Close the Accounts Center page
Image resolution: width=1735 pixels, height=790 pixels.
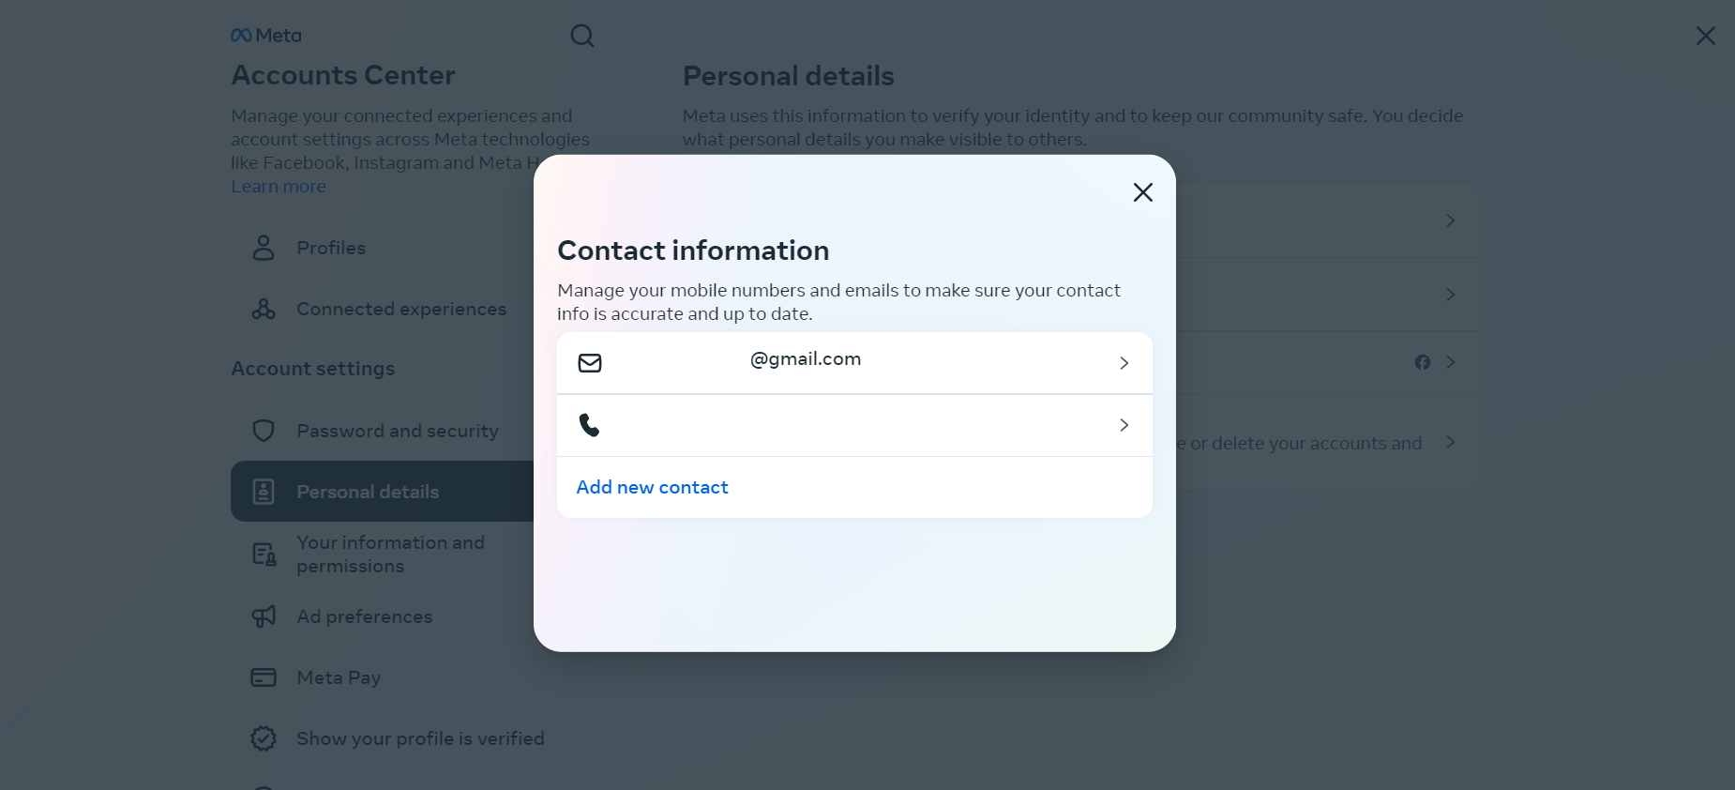point(1705,36)
